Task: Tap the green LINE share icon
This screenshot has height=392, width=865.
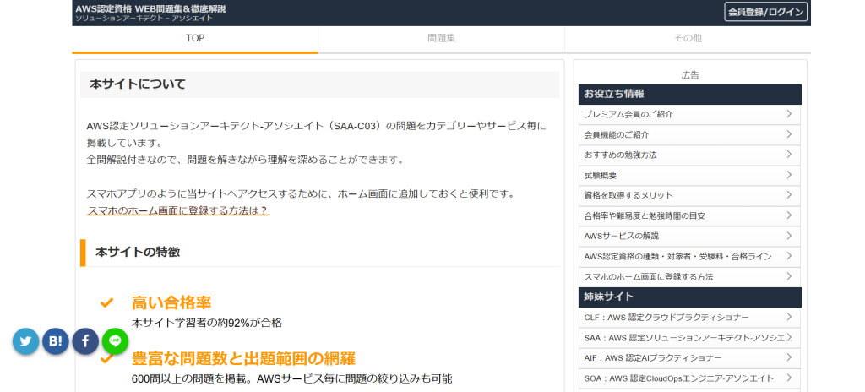Action: [115, 341]
